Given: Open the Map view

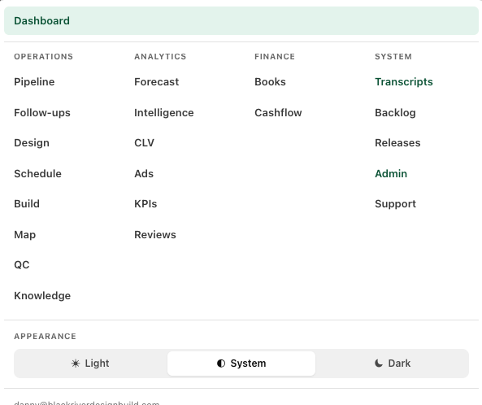Looking at the screenshot, I should [25, 235].
